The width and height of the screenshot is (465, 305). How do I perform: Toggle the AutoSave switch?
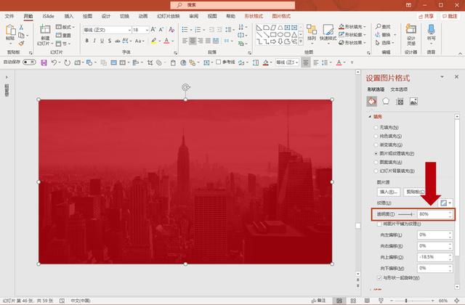click(29, 62)
